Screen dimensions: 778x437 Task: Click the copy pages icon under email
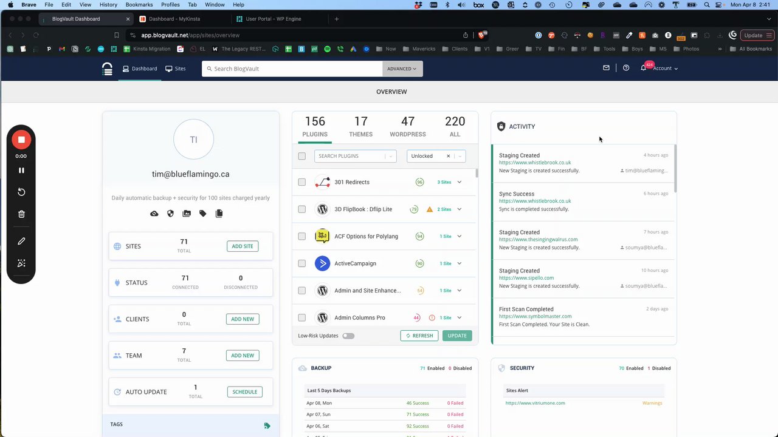(x=219, y=214)
